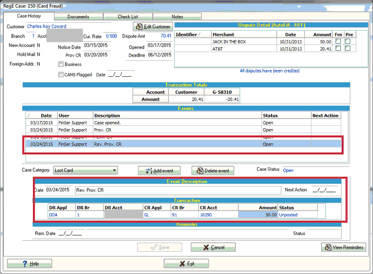
Task: Click the Event Description text field
Action: [x=178, y=190]
